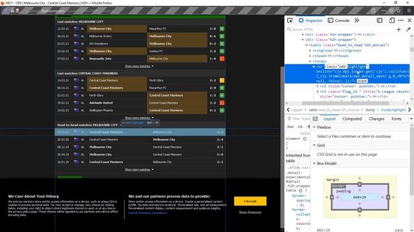Accept the privacy cookies button
Screen dimensions: 414x232
pos(250,201)
